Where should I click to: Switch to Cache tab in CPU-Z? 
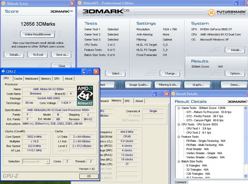point(18,79)
